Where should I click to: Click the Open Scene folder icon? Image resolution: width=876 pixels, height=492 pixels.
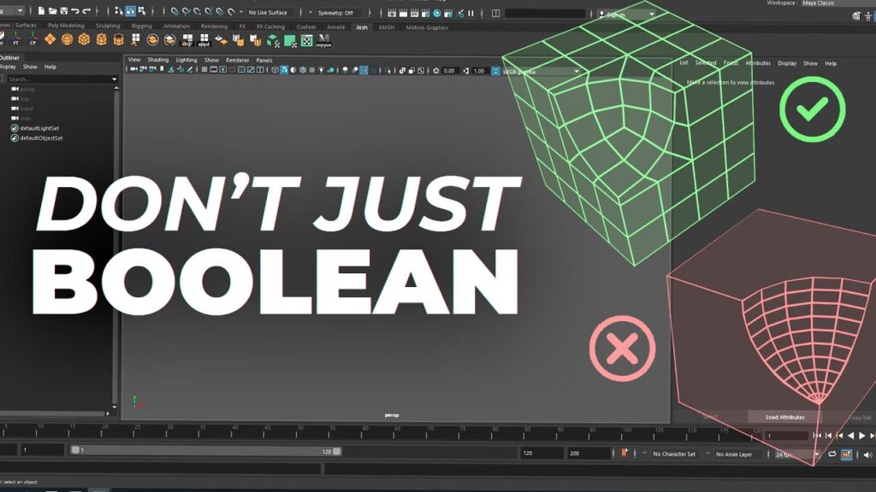coord(53,12)
